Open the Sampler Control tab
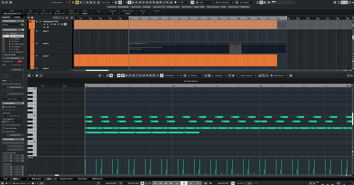The height and width of the screenshot is (185, 354). [x=66, y=179]
